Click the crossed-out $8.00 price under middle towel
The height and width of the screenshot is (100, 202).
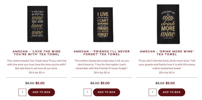point(95,83)
